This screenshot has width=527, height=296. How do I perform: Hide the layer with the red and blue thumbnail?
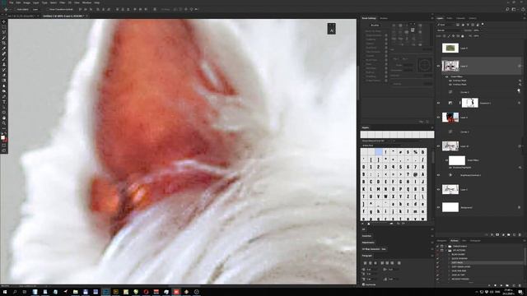(x=438, y=118)
